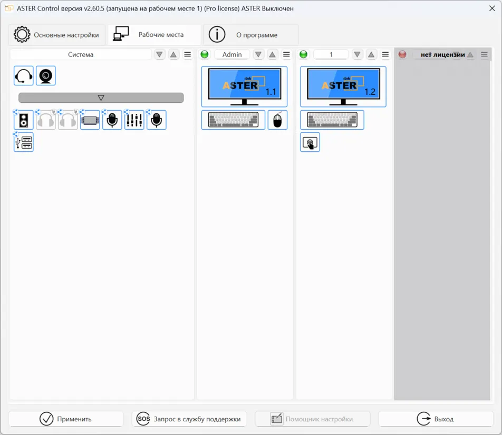Click Запрос в службу поддержки
The image size is (502, 435).
pyautogui.click(x=189, y=419)
